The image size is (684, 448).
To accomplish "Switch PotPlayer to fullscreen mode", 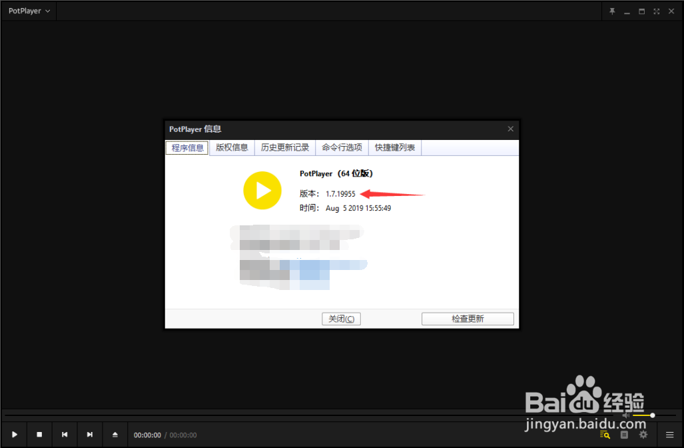I will point(657,12).
